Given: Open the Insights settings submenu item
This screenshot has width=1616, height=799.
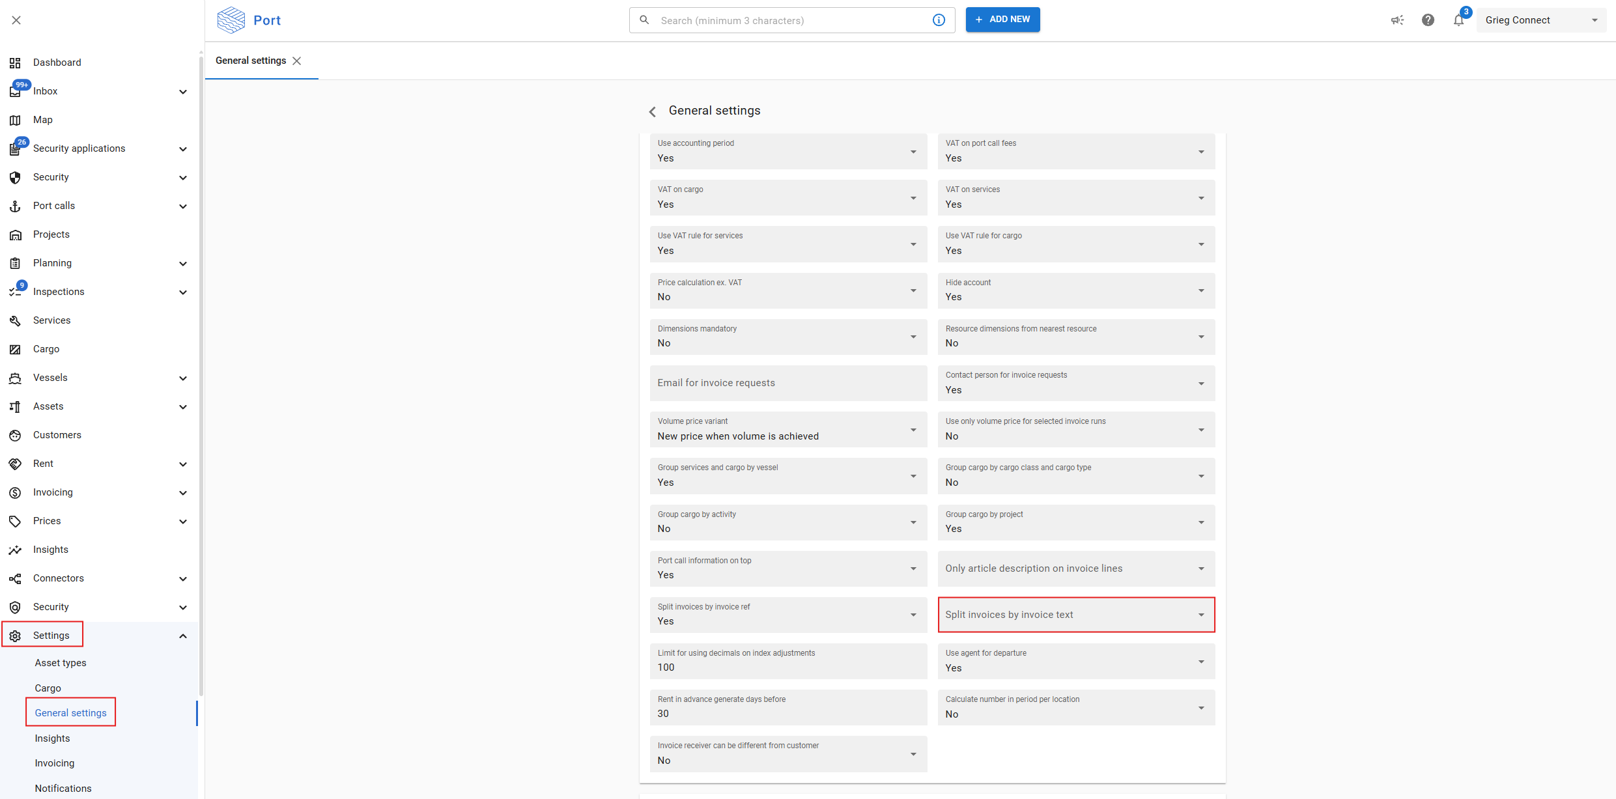Looking at the screenshot, I should [x=53, y=738].
